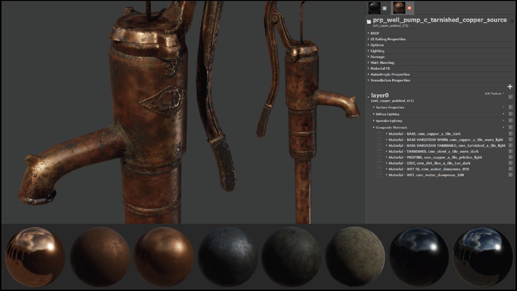Close the active copper material tab

[409, 8]
